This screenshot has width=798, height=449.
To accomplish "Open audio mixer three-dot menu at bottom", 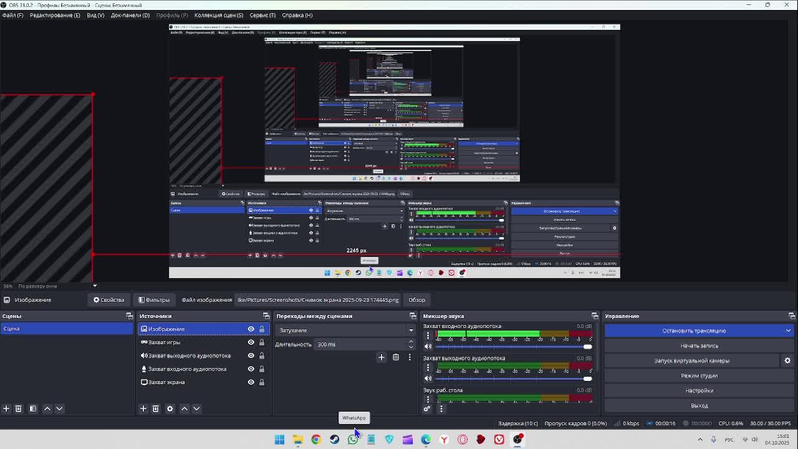I will (441, 409).
